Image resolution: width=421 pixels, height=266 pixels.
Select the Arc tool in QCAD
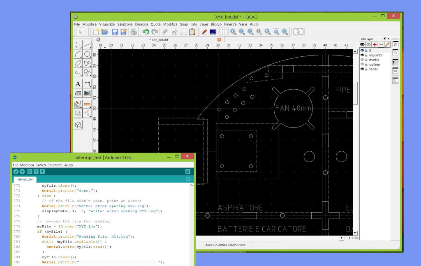pyautogui.click(x=78, y=54)
